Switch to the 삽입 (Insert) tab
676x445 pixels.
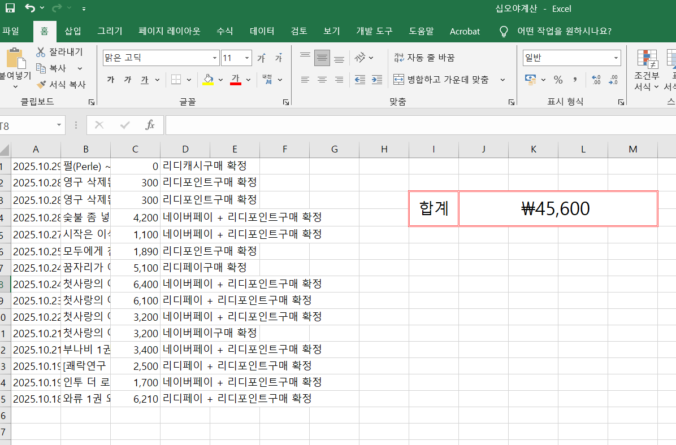pos(73,31)
